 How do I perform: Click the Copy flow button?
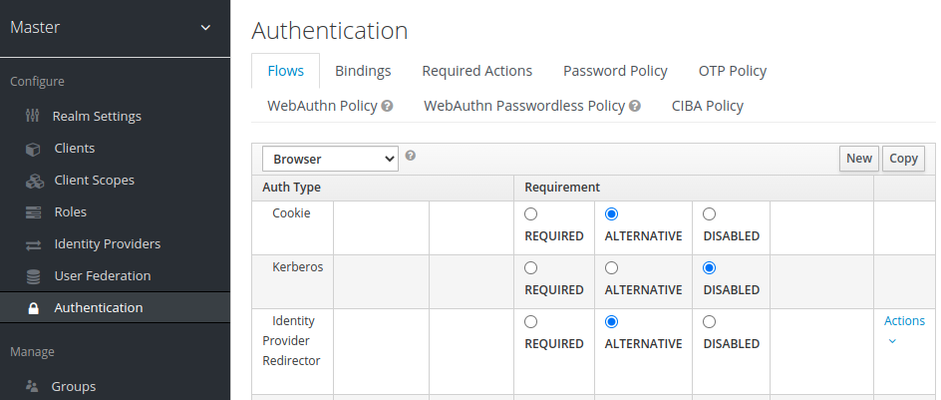pos(903,158)
